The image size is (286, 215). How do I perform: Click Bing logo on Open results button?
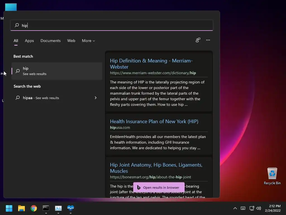(x=139, y=187)
